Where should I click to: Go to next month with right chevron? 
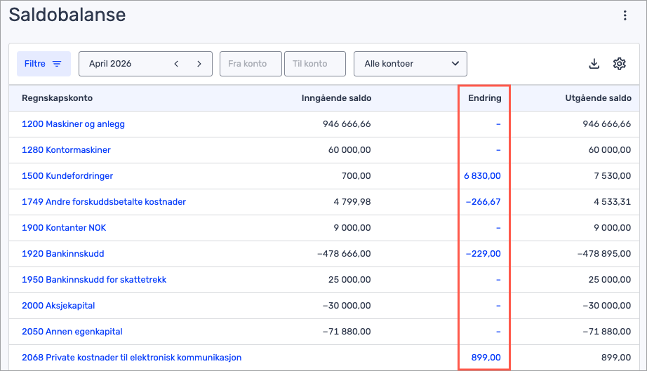199,64
